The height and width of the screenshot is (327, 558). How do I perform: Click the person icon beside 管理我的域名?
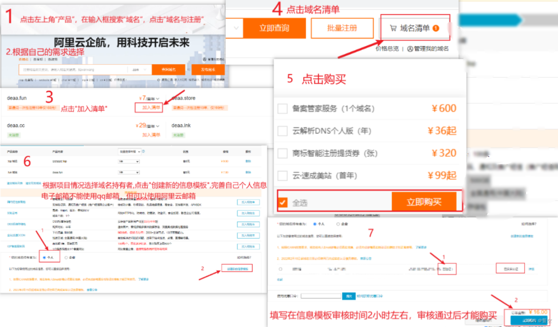point(409,49)
